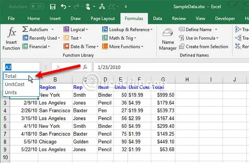Click the Region header cell
Screen dimensions: 249x163
pyautogui.click(x=55, y=87)
